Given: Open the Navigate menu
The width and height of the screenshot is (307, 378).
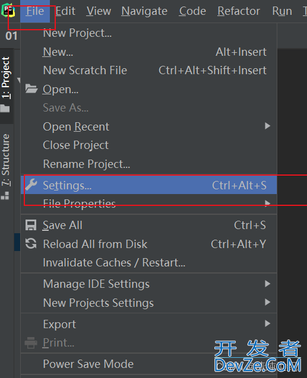Looking at the screenshot, I should (x=144, y=11).
